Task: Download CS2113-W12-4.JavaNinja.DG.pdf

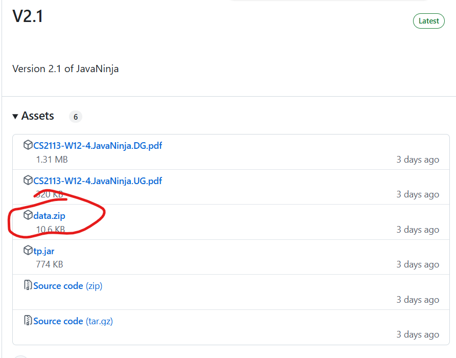Action: coord(98,146)
